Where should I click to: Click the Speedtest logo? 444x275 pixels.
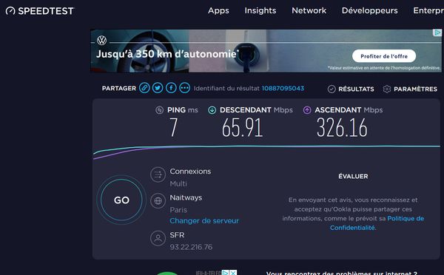point(40,11)
